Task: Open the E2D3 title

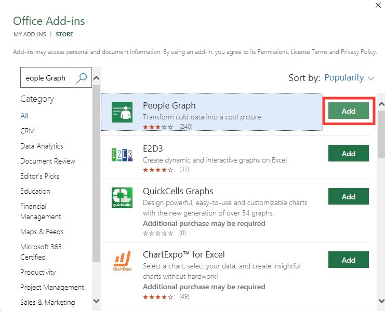Action: 153,148
